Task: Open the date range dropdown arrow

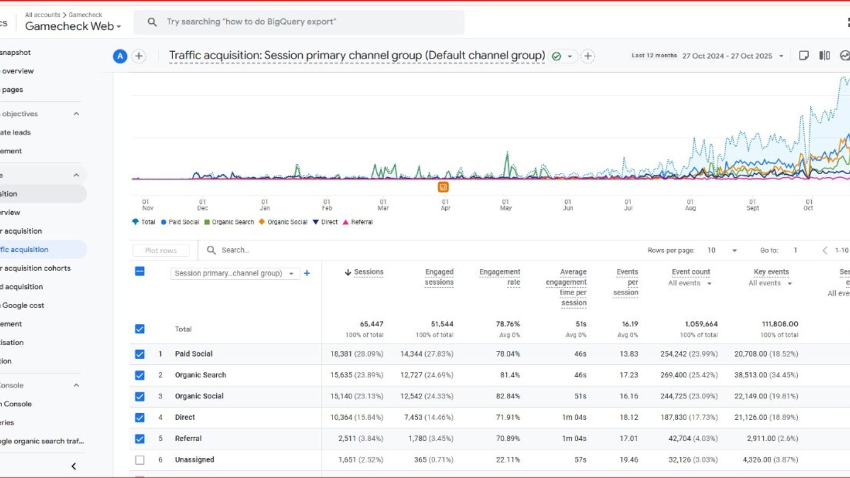Action: pos(781,56)
